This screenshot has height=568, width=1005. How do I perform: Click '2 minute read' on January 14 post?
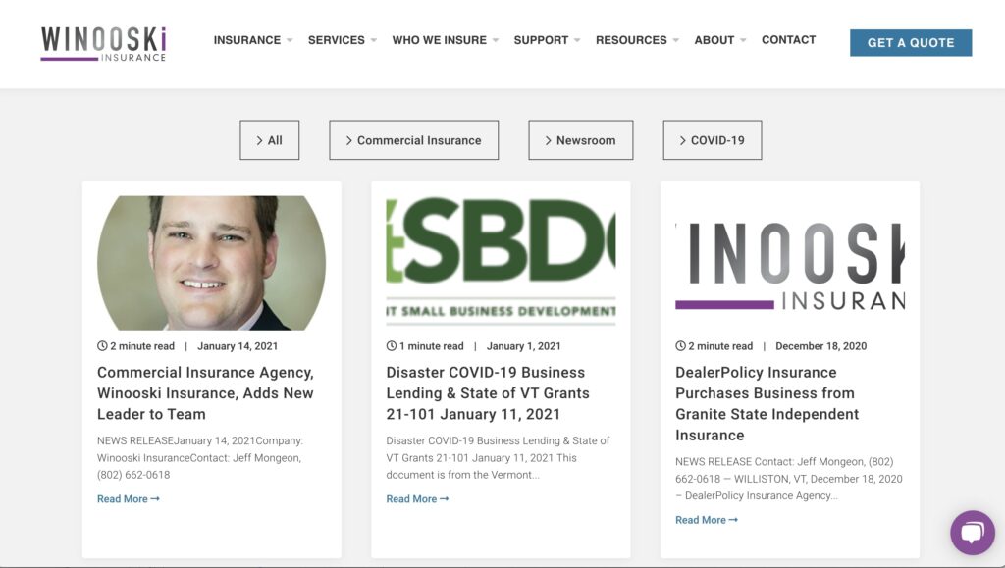point(142,346)
